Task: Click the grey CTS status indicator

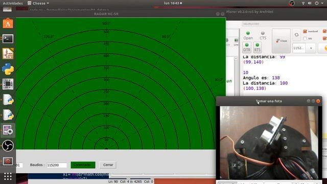Action: 263,33
